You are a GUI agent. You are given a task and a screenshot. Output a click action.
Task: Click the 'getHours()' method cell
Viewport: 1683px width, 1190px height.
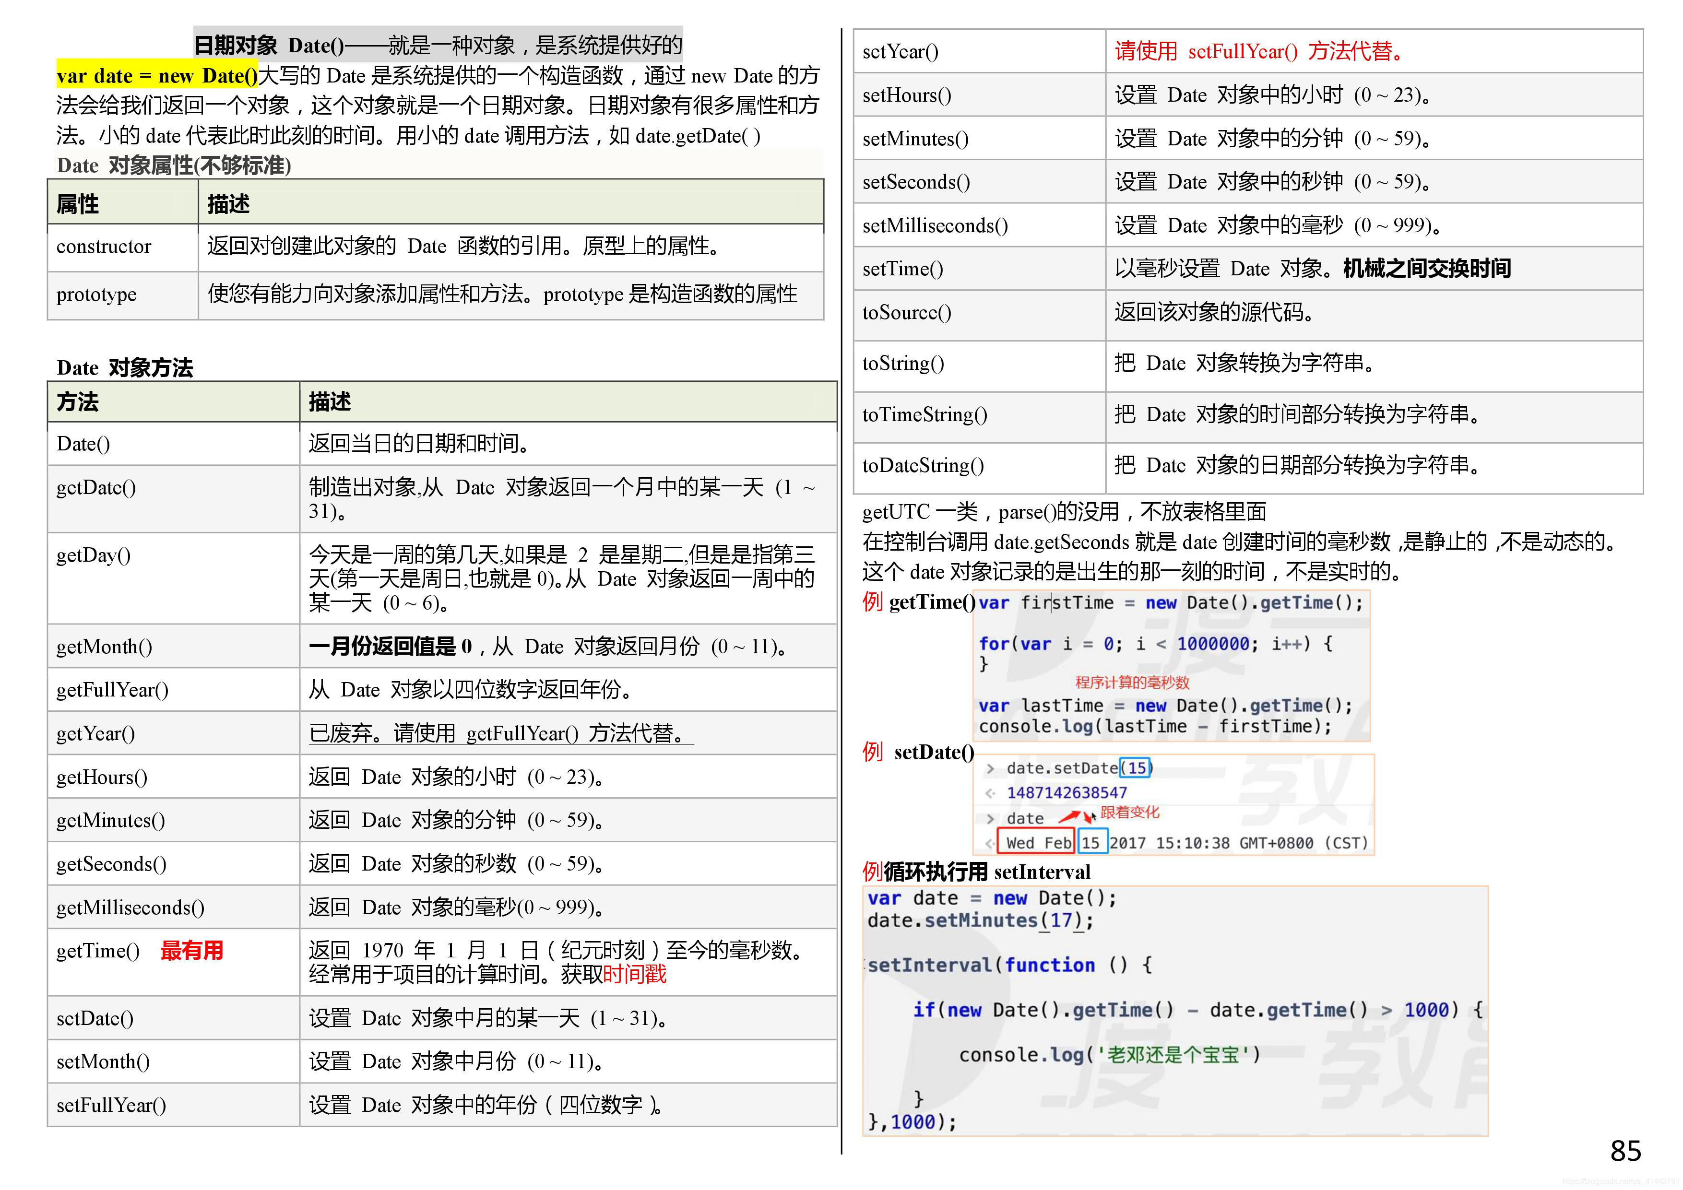174,776
